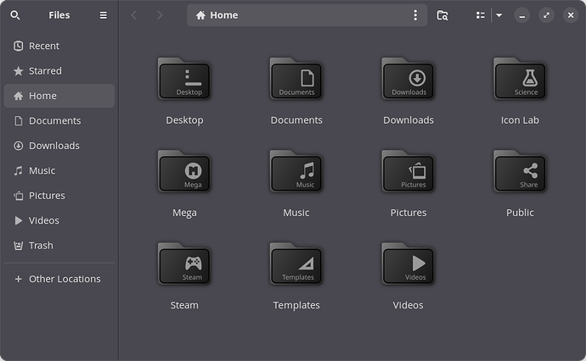Click the "Icon Lab" folder name label
Viewport: 586px width, 361px height.
coord(520,120)
